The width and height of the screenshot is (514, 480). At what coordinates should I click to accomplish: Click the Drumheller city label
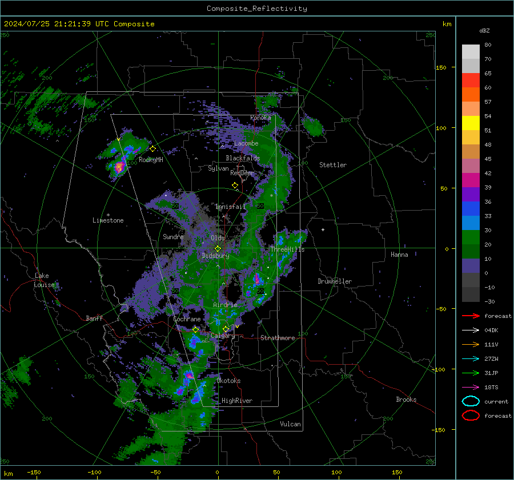(x=335, y=281)
